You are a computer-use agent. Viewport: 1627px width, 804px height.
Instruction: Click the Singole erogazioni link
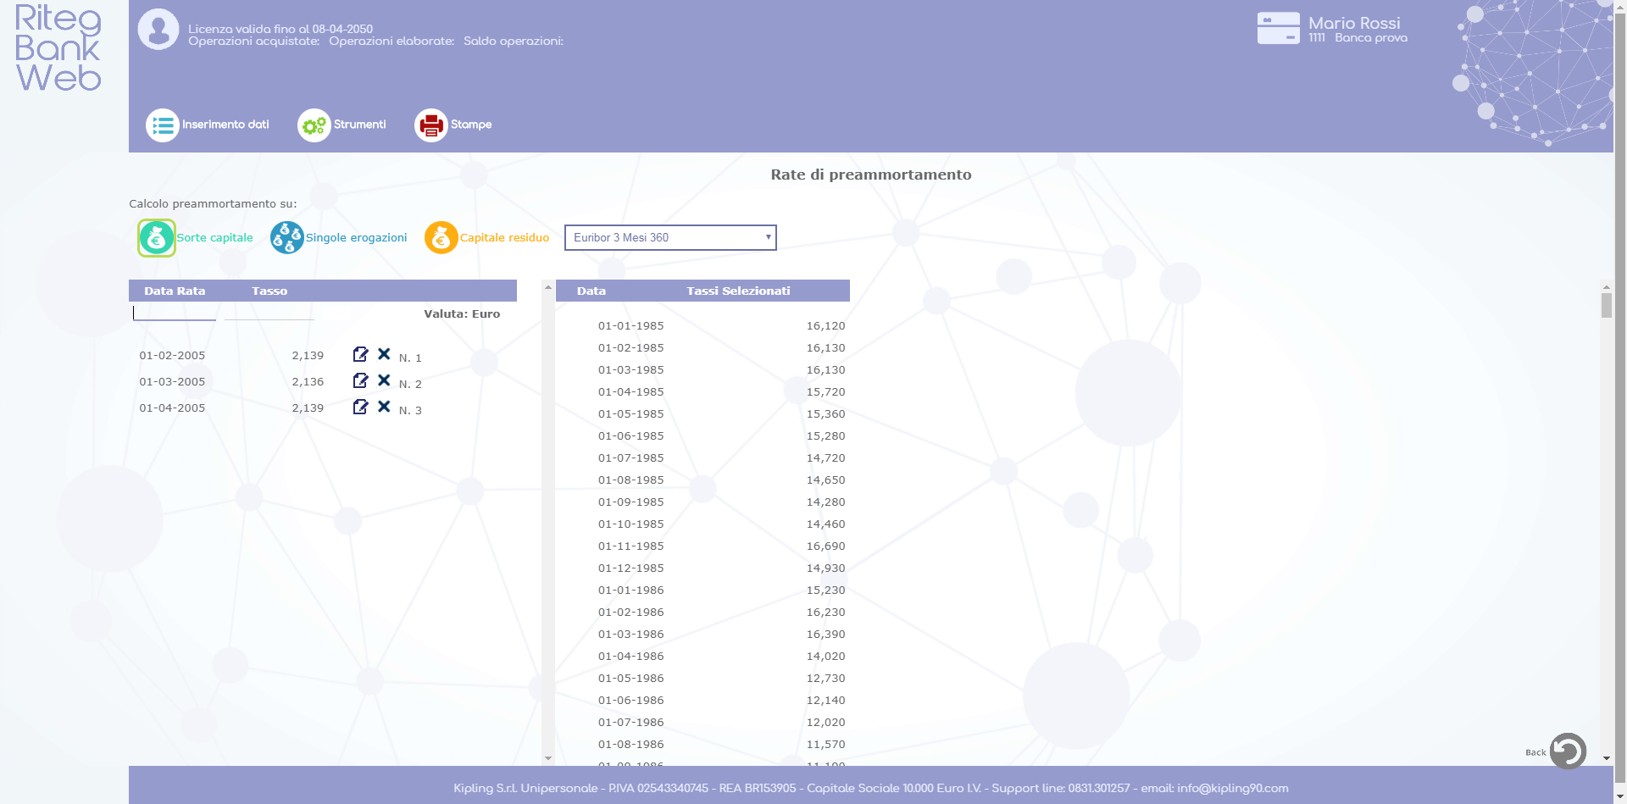click(356, 238)
